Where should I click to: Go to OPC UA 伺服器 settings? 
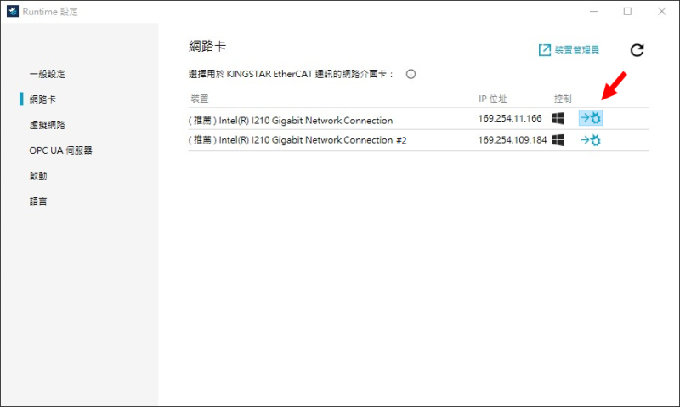(x=60, y=150)
